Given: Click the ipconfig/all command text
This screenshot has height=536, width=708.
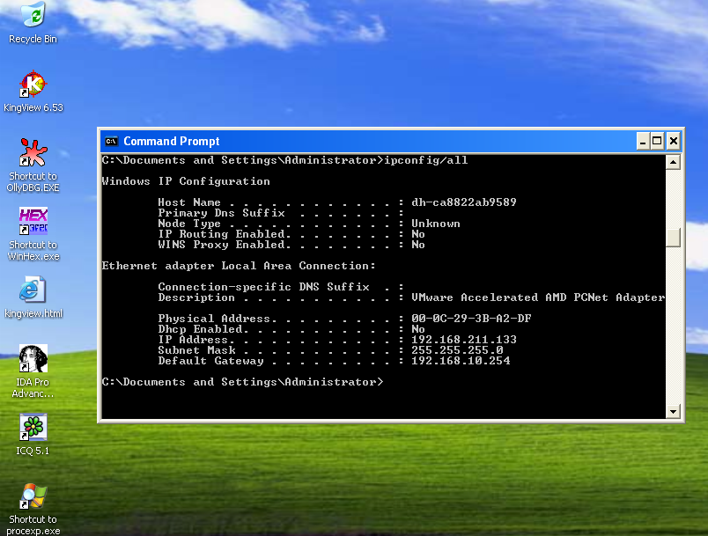Looking at the screenshot, I should pos(426,160).
